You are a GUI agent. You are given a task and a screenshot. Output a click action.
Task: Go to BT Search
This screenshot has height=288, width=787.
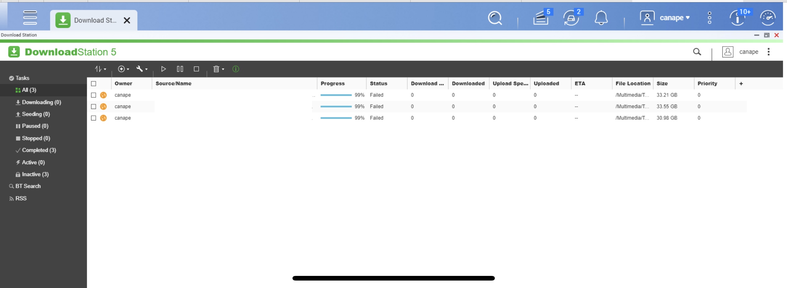pyautogui.click(x=28, y=186)
